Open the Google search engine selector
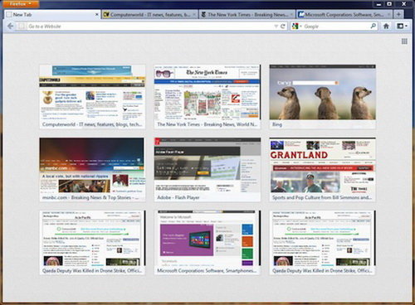The height and width of the screenshot is (305, 415). pos(296,27)
